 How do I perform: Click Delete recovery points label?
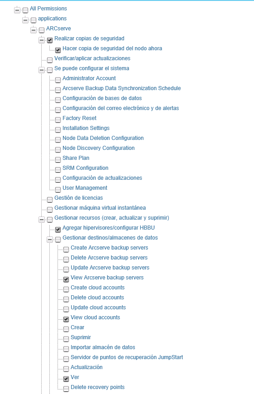click(x=97, y=387)
